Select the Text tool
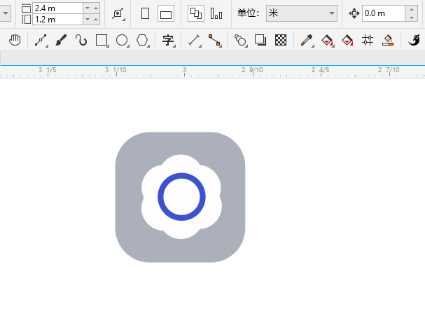The width and height of the screenshot is (425, 314). tap(168, 40)
